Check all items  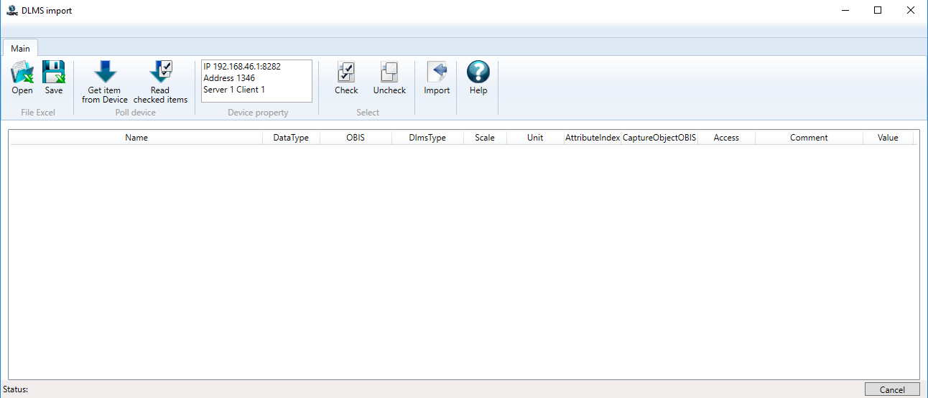(346, 78)
